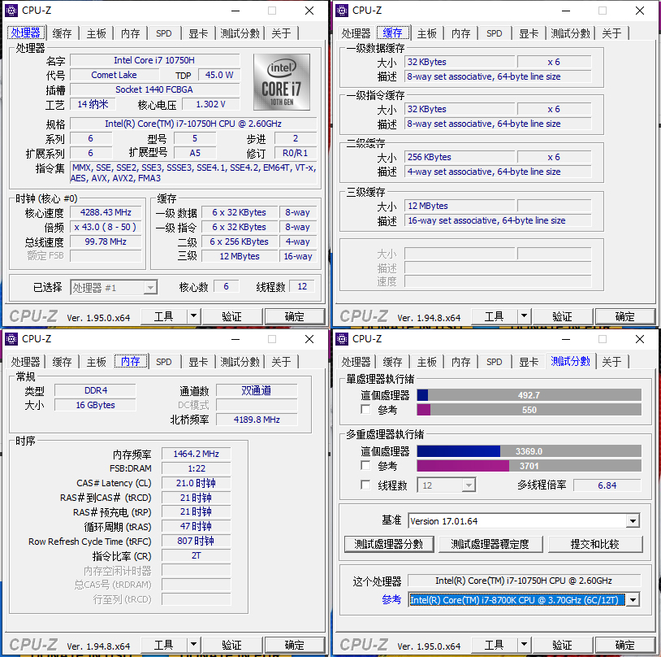
Task: Click the 測試處理器穩定度 button
Action: point(490,546)
